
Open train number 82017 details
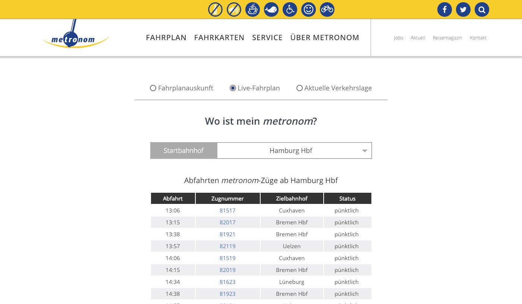[x=227, y=223]
